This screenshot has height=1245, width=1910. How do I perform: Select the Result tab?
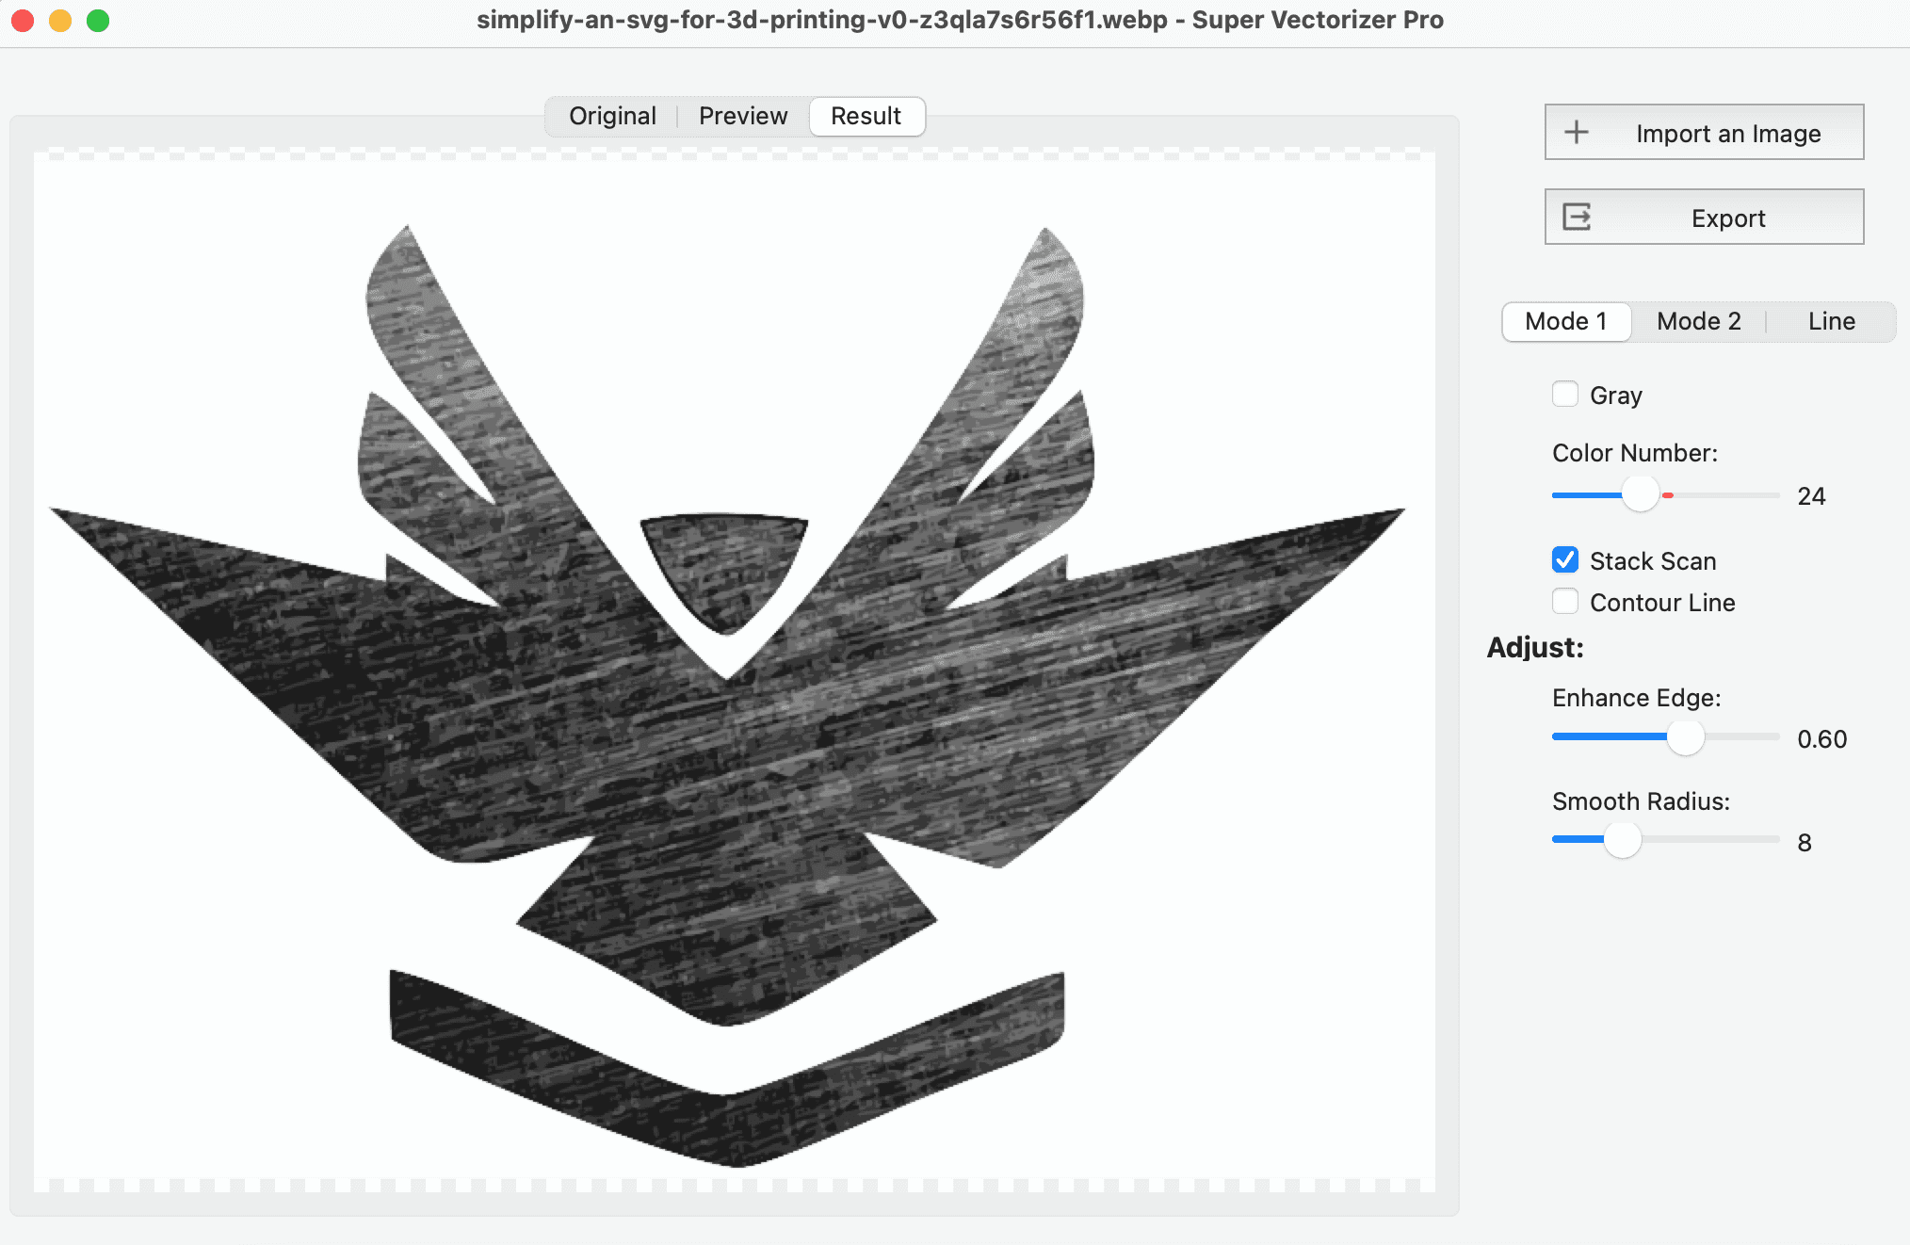point(866,116)
